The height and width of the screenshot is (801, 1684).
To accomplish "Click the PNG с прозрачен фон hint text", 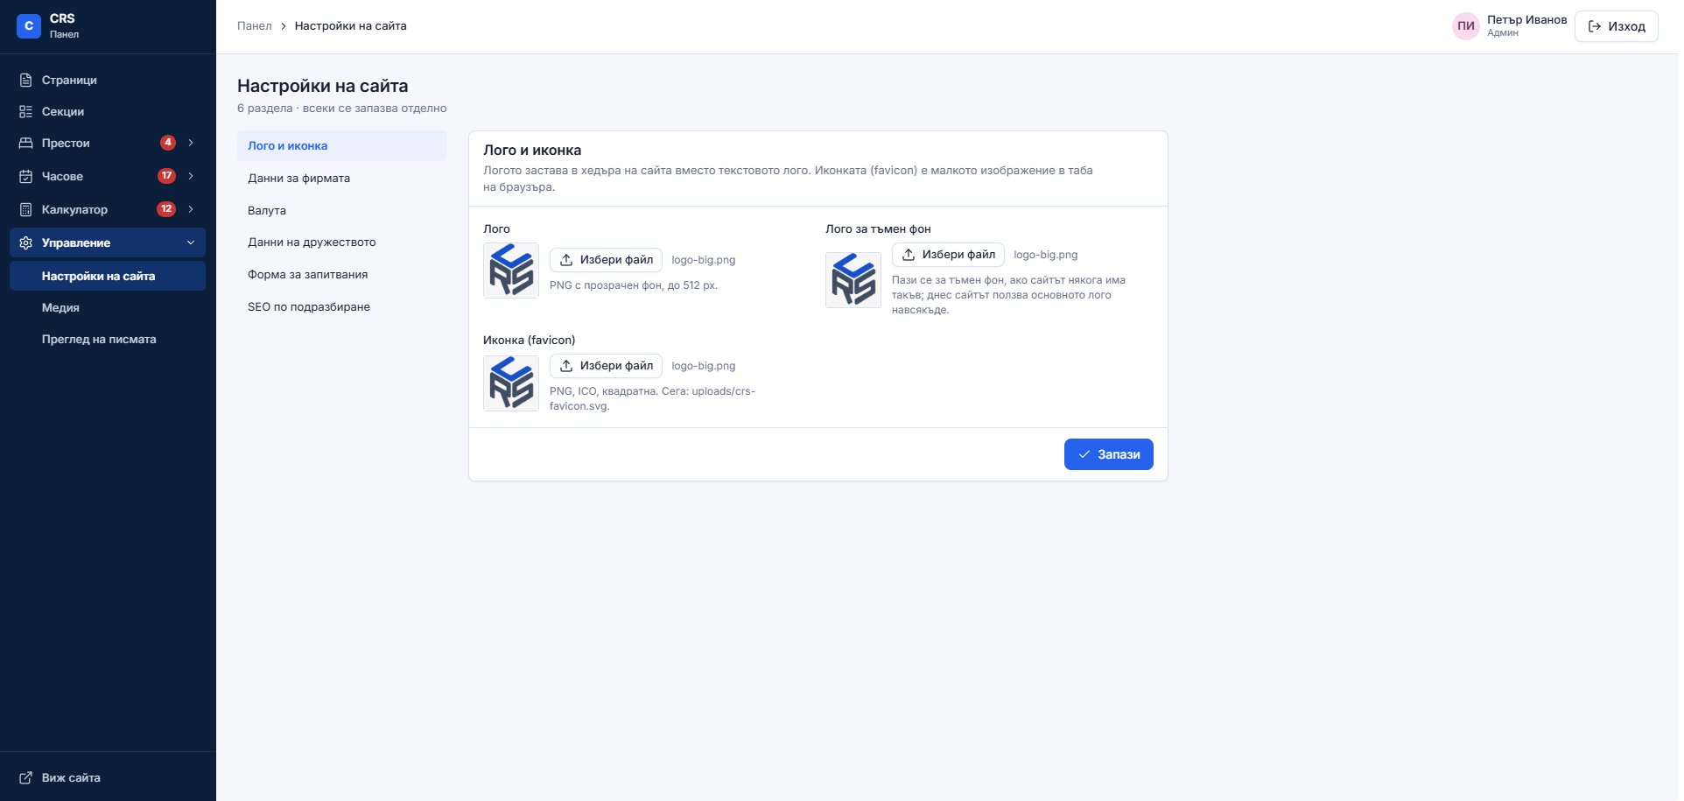I will tap(634, 285).
